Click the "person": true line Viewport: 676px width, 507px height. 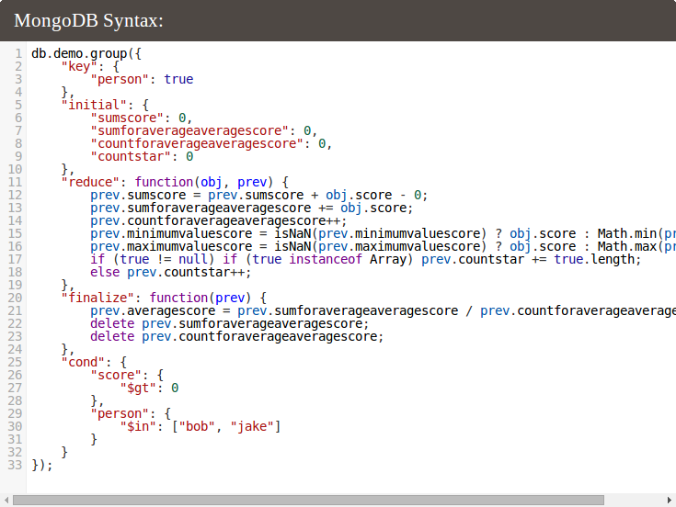point(142,79)
